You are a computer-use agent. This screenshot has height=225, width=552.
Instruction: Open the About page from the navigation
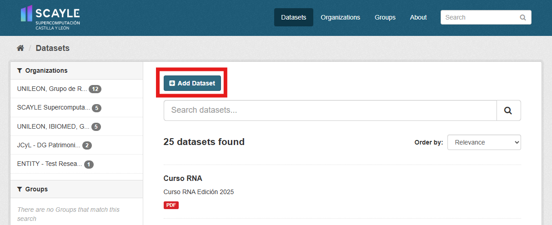(418, 17)
